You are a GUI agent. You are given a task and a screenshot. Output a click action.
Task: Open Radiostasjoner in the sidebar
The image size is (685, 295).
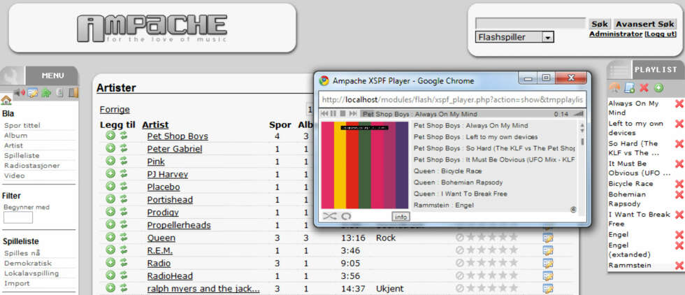point(32,166)
